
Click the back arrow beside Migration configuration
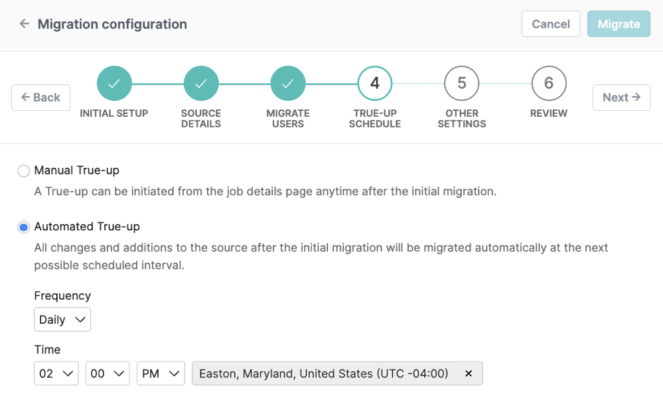click(25, 24)
